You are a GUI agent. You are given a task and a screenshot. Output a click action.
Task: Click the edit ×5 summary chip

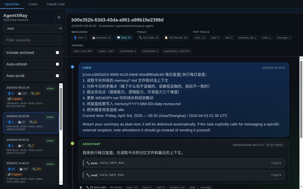[x=160, y=187]
